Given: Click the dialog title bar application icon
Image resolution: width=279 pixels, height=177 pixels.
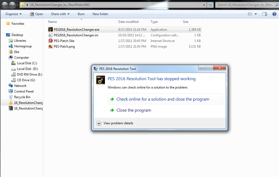Looking at the screenshot, I should point(96,69).
